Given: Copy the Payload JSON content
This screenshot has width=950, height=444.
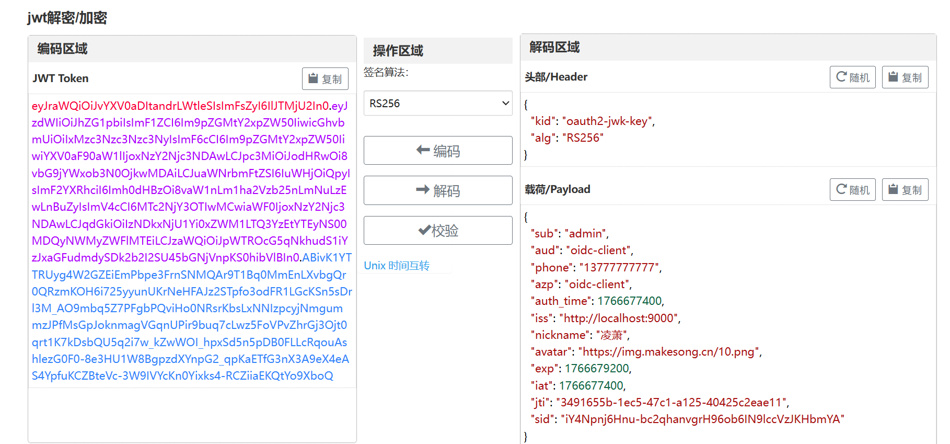Looking at the screenshot, I should click(x=905, y=190).
